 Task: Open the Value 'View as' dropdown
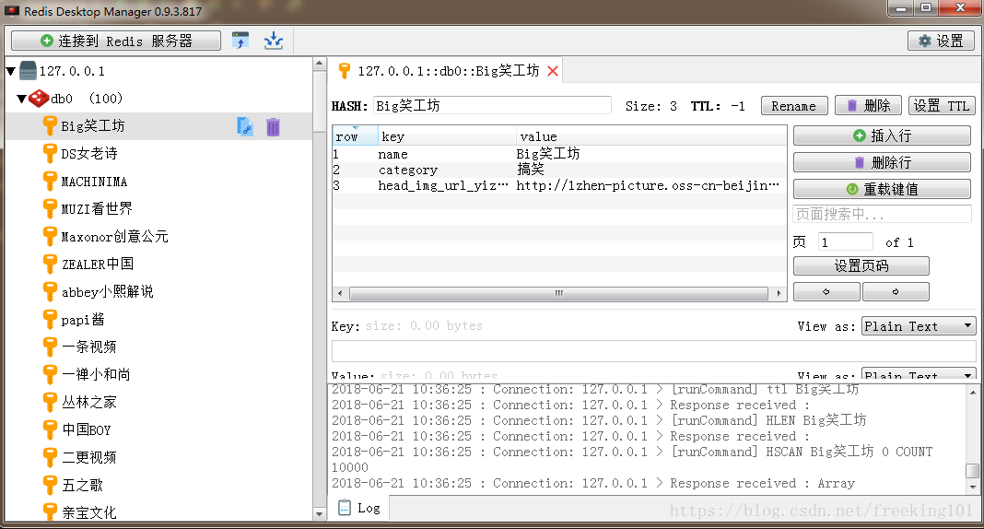pos(919,374)
